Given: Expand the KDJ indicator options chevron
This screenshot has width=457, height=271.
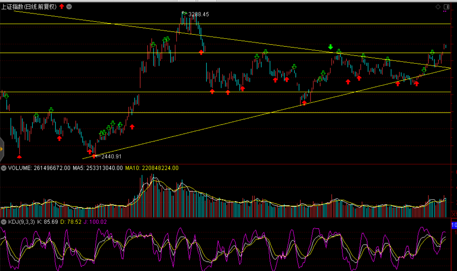Looking at the screenshot, I should pyautogui.click(x=4, y=222).
